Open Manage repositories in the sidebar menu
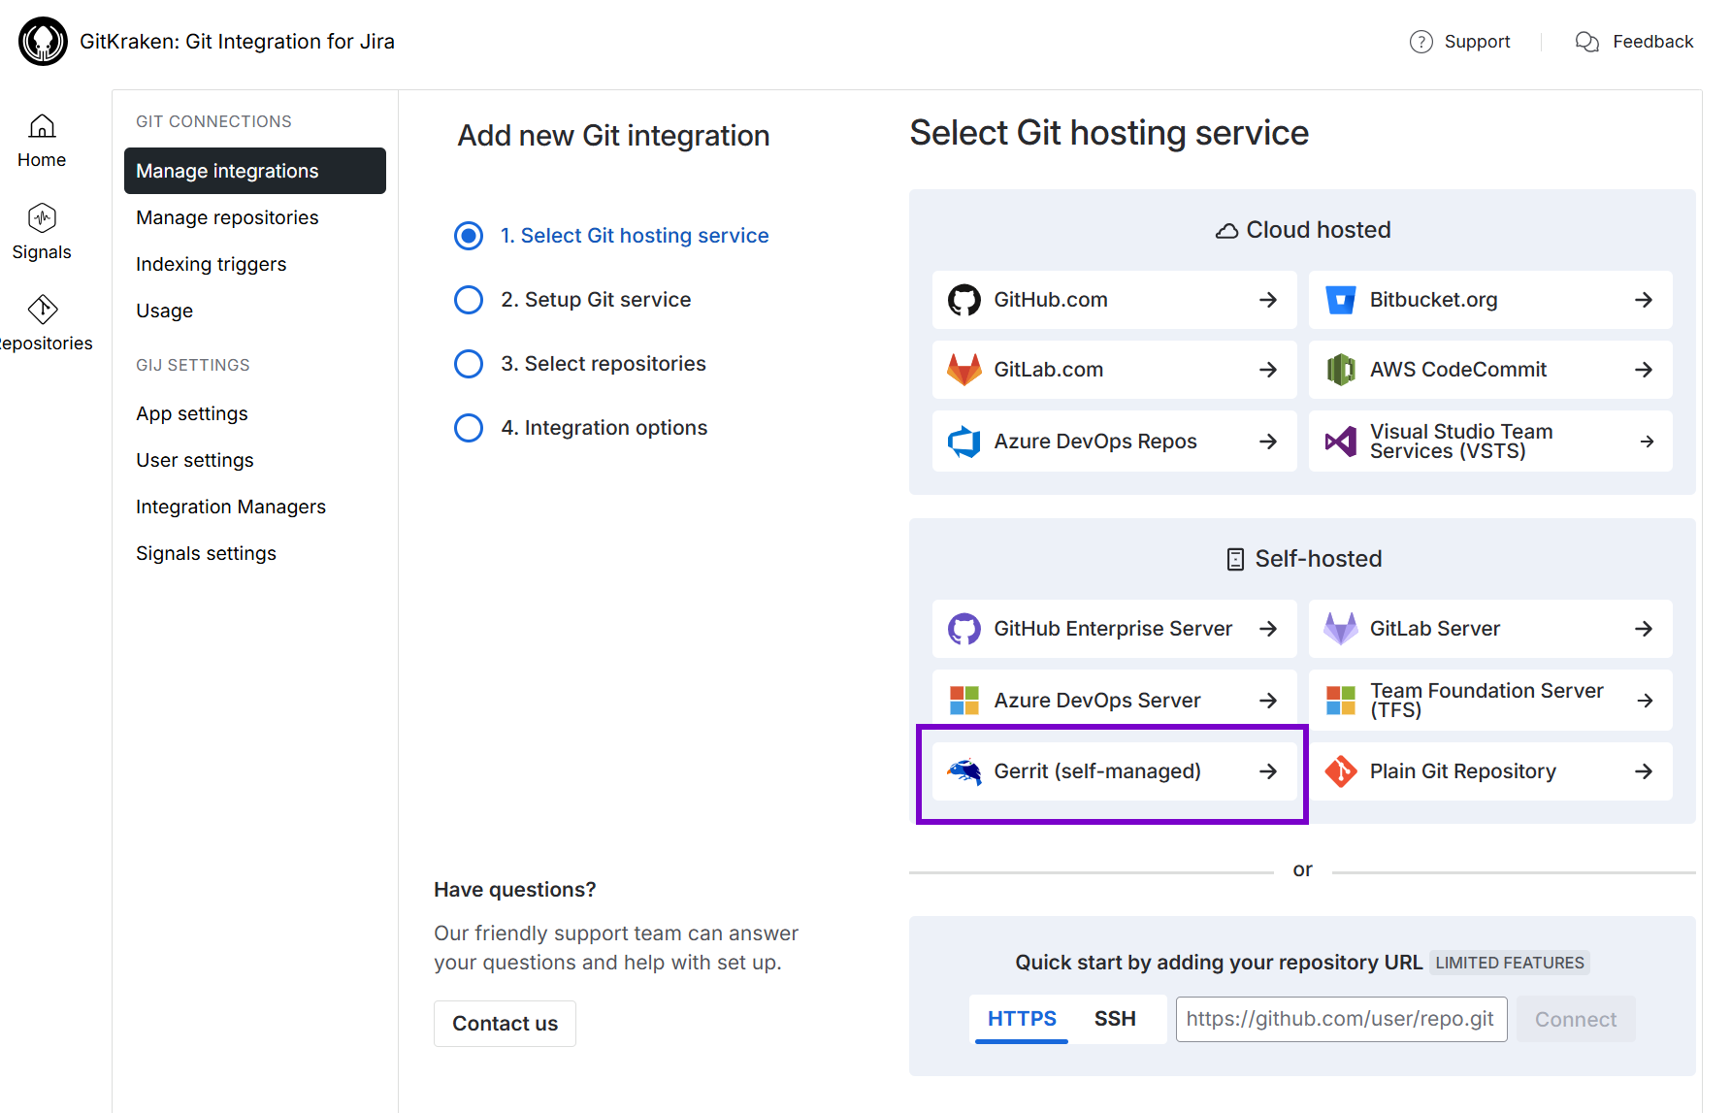This screenshot has width=1731, height=1113. click(x=227, y=217)
